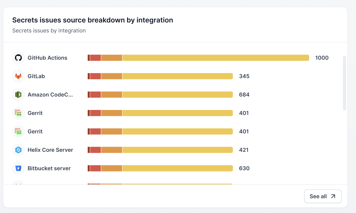Click the first Gerrit integration icon
This screenshot has height=213, width=356.
(x=18, y=113)
